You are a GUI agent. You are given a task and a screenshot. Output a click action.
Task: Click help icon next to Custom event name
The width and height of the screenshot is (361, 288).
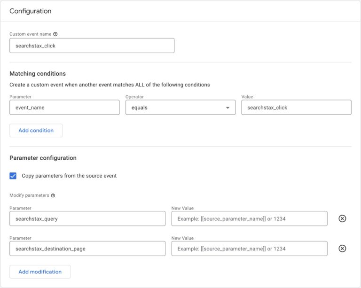coord(55,34)
